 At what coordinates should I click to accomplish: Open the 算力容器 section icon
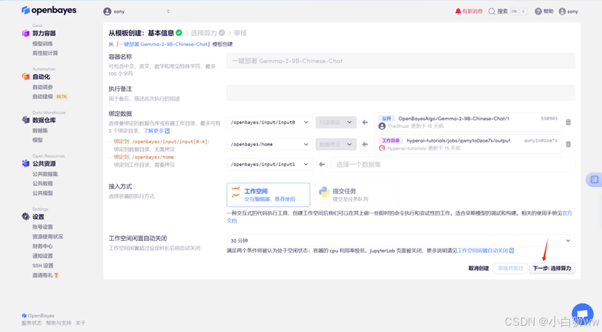[26, 33]
